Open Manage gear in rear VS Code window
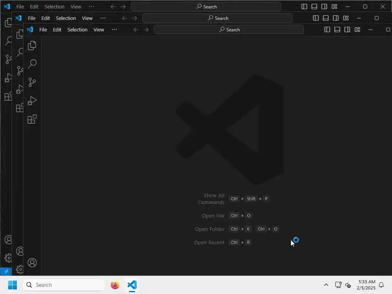 8,258
